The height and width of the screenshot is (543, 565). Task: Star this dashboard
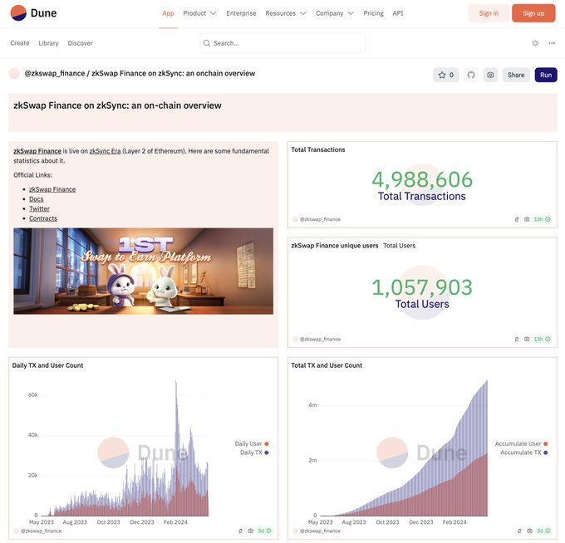(x=445, y=75)
